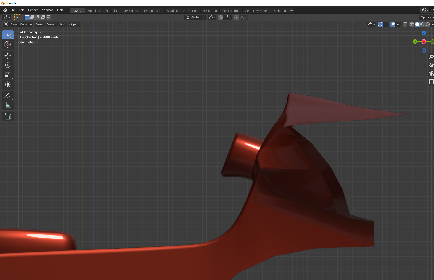Click the Z axis on navigation gizmo

pos(424,33)
